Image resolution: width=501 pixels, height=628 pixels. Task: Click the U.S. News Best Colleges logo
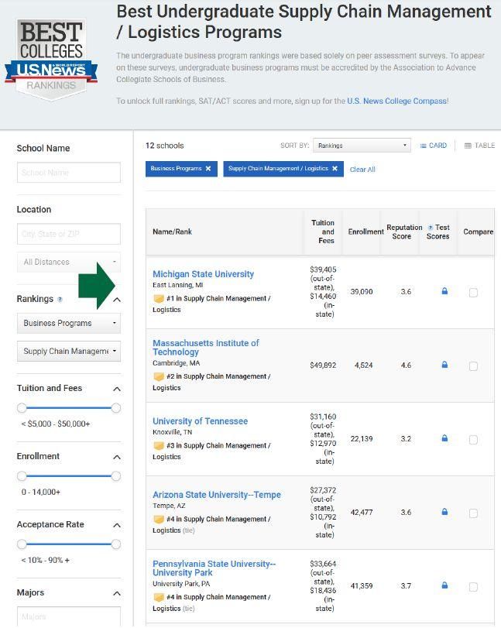coord(57,60)
